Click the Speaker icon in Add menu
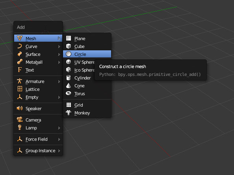Viewport: 234px width, 175px height. [x=20, y=108]
